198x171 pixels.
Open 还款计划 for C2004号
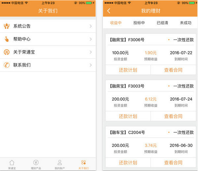pos(128,162)
